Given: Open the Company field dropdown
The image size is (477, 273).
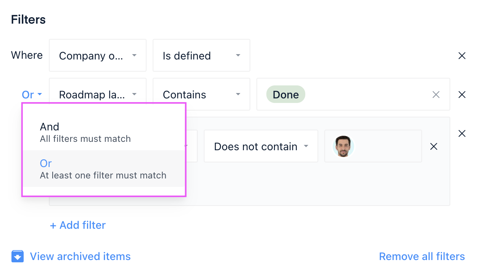Looking at the screenshot, I should pyautogui.click(x=98, y=55).
